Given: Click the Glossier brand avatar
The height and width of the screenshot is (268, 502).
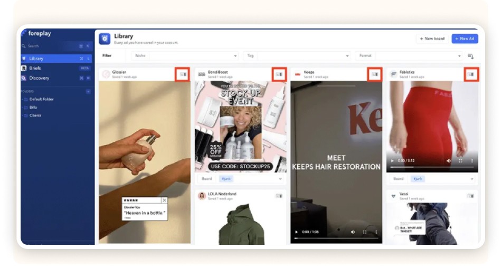Looking at the screenshot, I should coord(106,74).
